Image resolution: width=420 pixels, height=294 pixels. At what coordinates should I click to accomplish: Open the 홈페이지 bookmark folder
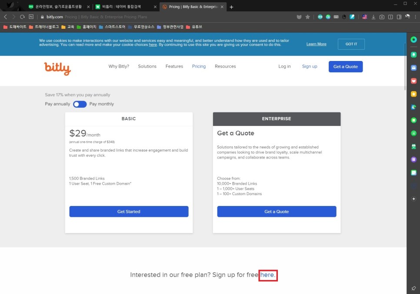86,27
